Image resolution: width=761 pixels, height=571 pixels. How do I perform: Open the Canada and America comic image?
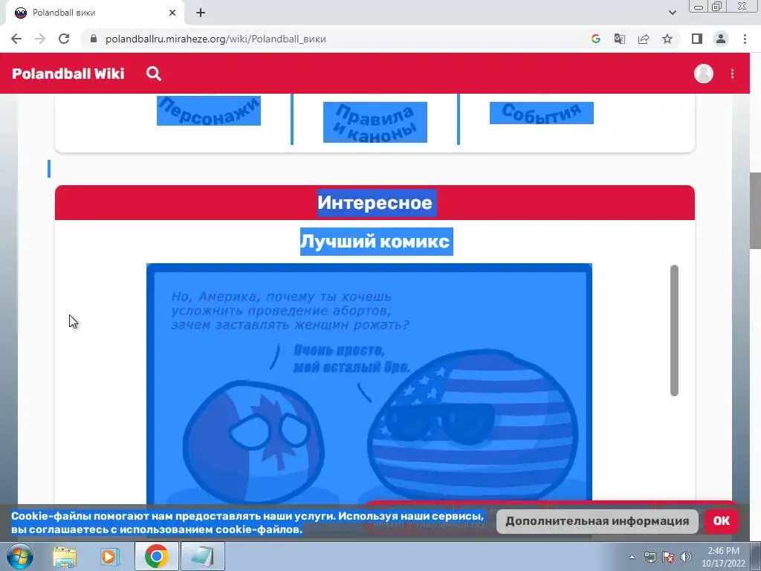pyautogui.click(x=369, y=384)
